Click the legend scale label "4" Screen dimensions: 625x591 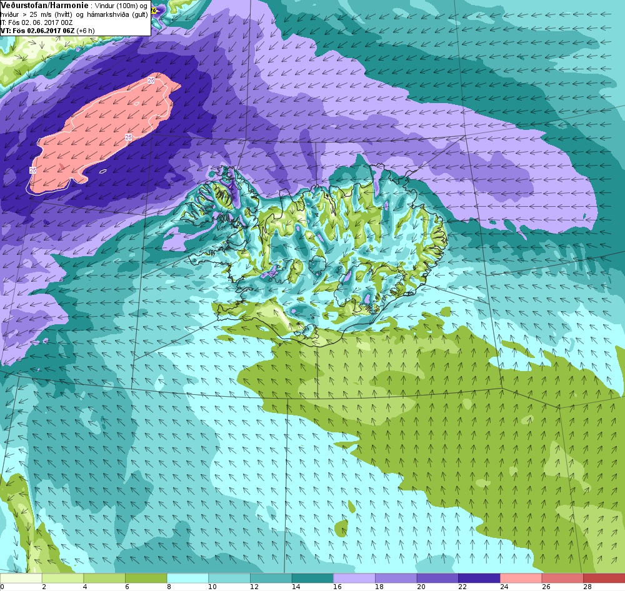pos(85,587)
